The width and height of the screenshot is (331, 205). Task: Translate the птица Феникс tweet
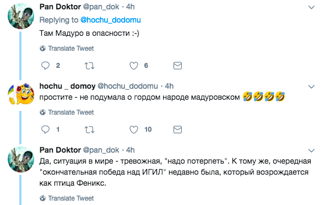67,198
